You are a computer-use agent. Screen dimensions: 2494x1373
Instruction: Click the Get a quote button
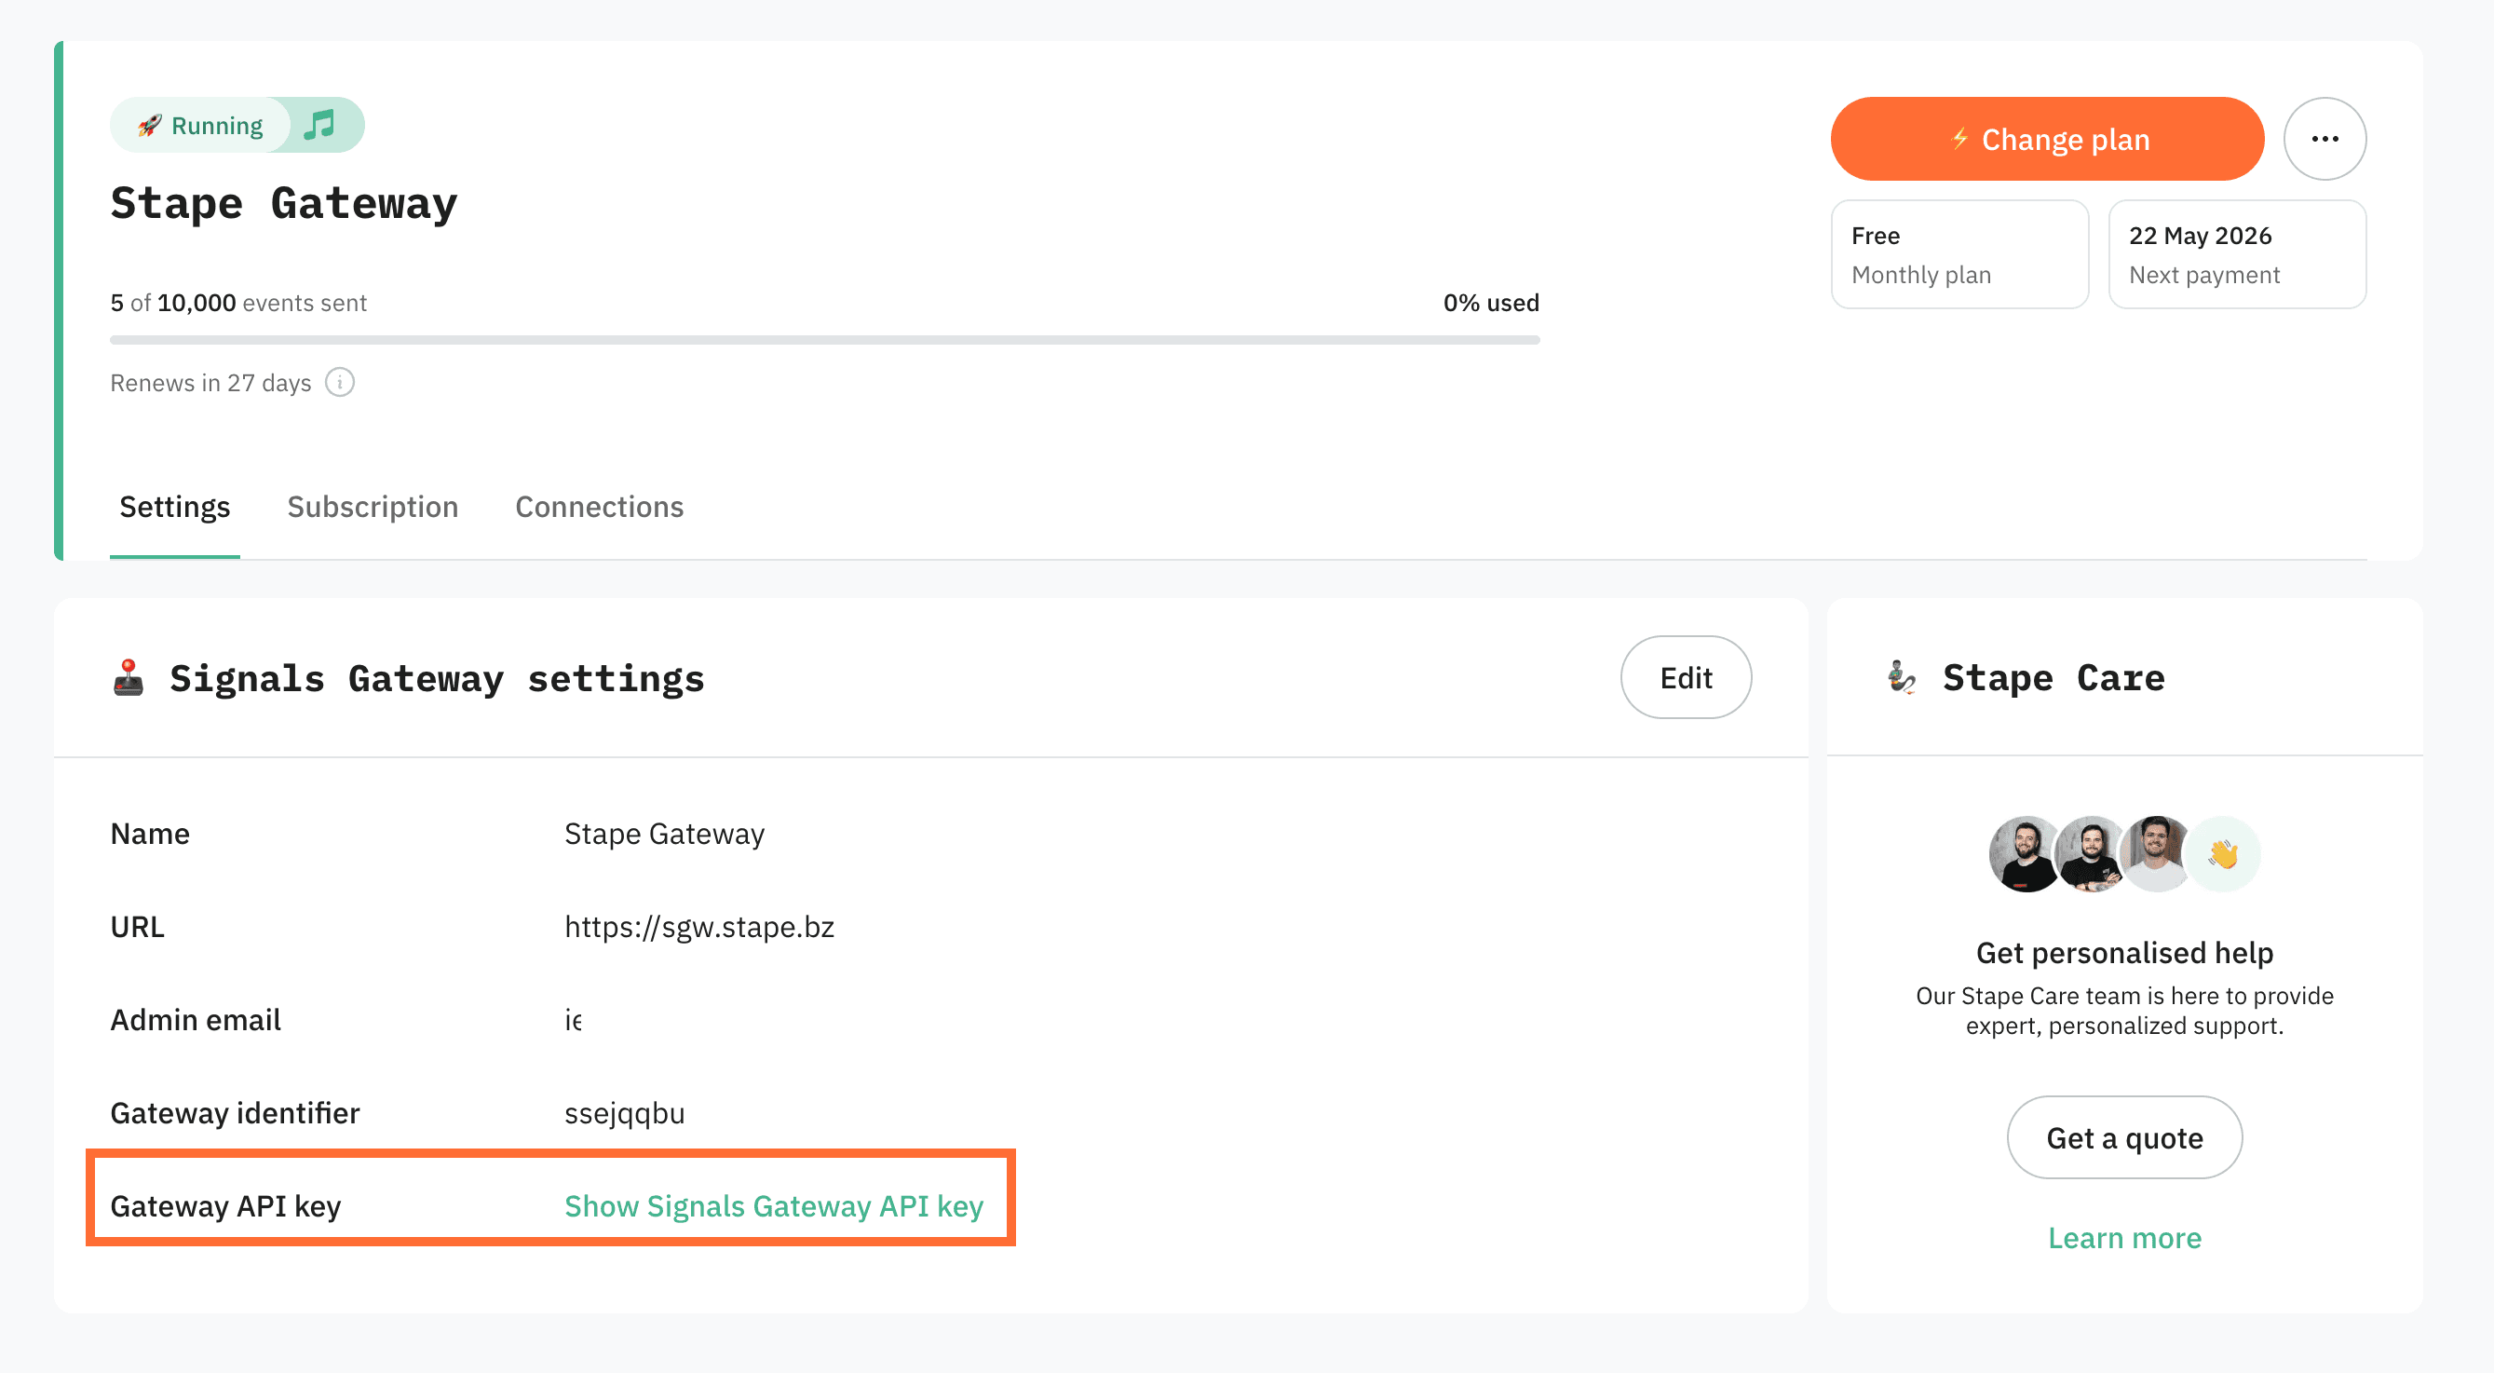(2124, 1136)
